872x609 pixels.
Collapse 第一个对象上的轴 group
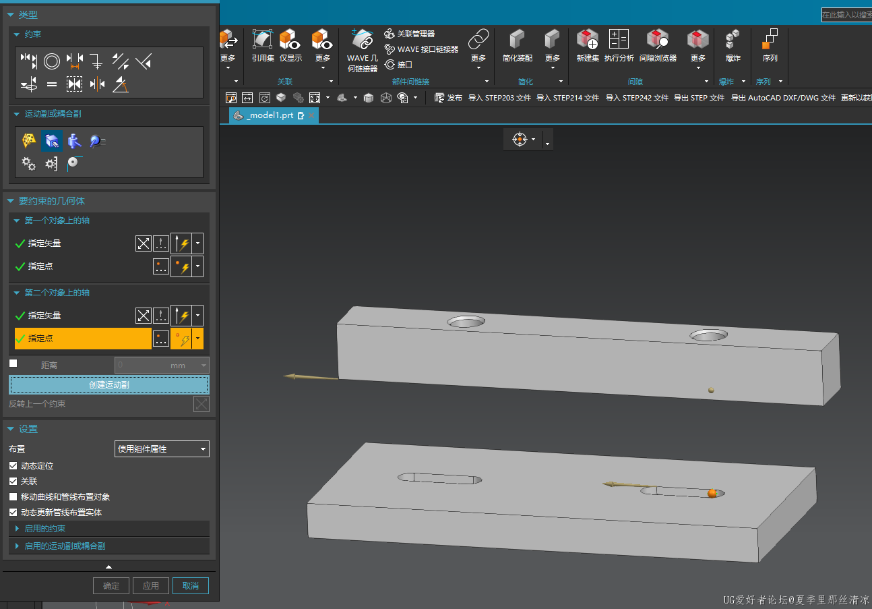tap(18, 221)
